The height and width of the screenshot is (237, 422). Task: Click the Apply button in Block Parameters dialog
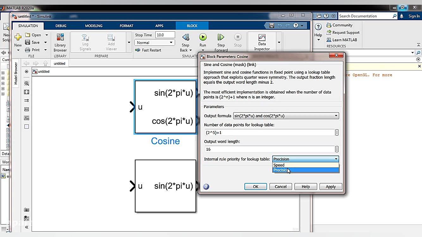point(331,186)
